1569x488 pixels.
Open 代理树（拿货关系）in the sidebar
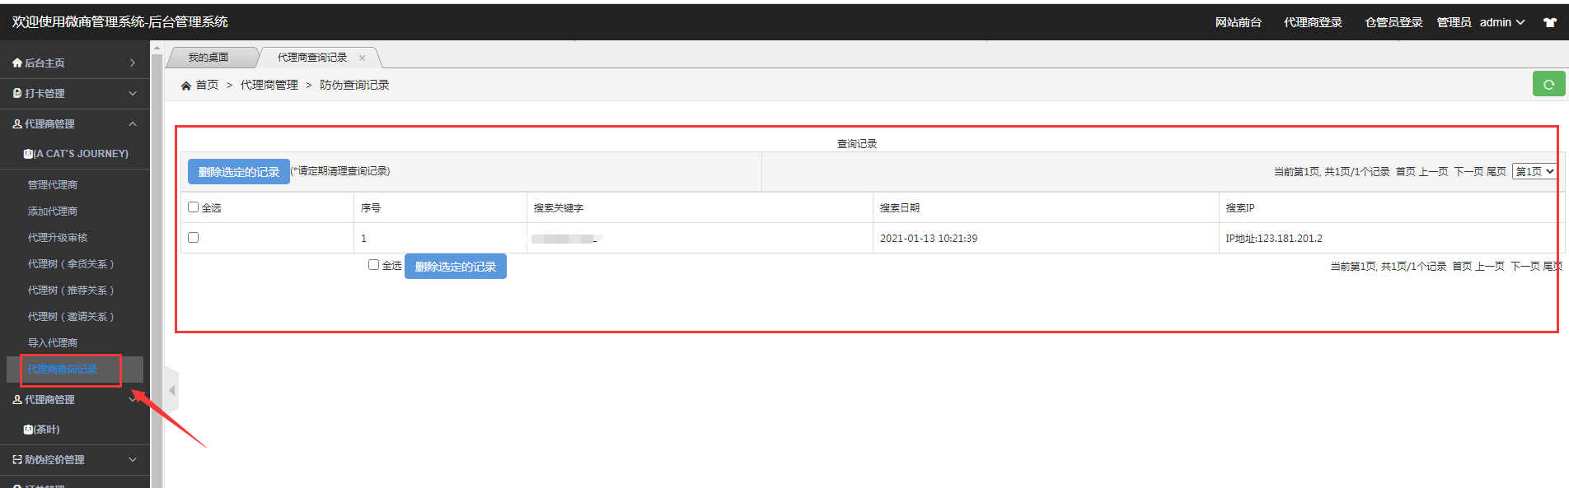click(71, 264)
